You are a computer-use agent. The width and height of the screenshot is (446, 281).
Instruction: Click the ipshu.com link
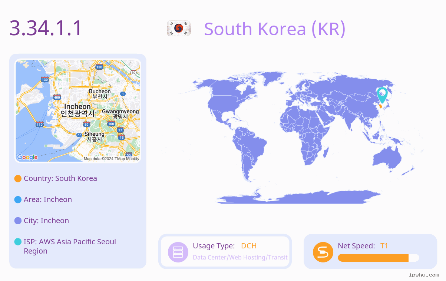tap(424, 275)
